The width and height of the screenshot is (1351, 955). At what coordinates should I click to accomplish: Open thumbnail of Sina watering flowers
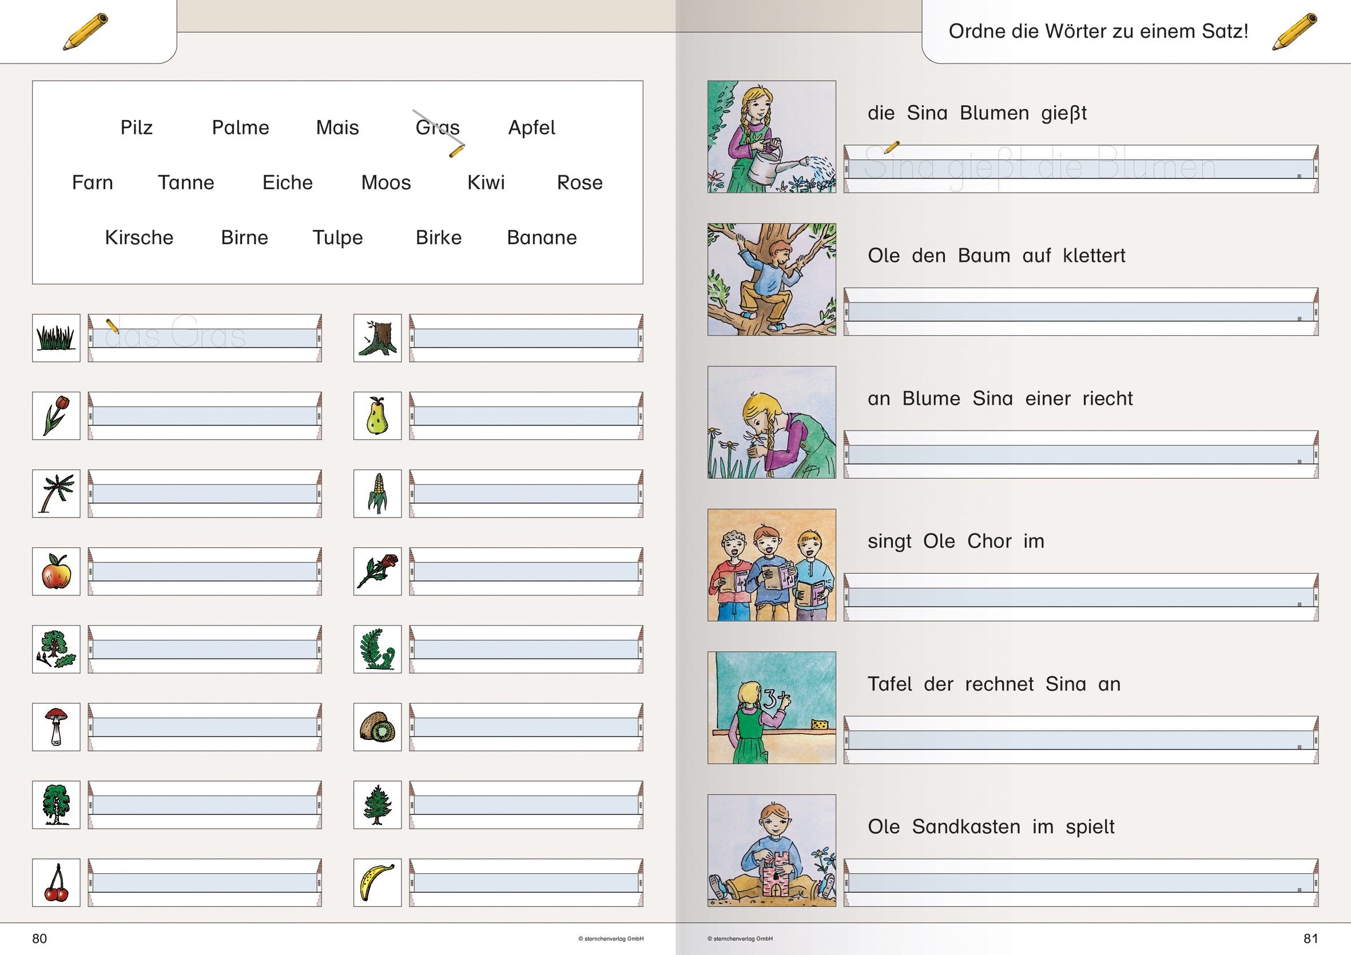click(x=772, y=137)
